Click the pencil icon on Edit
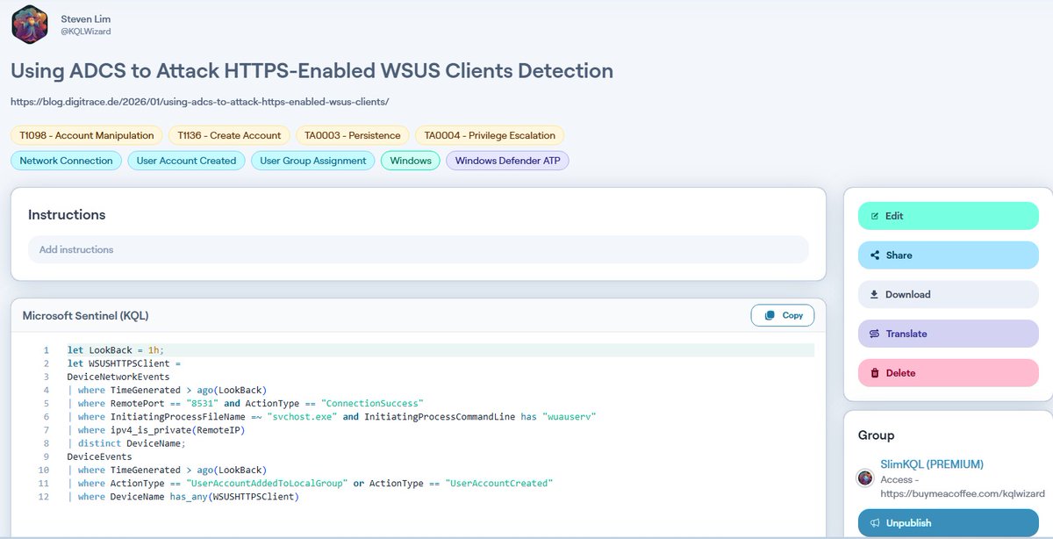 click(874, 216)
